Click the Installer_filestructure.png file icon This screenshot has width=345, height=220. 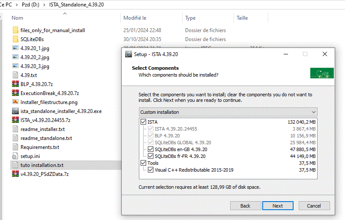pos(15,102)
